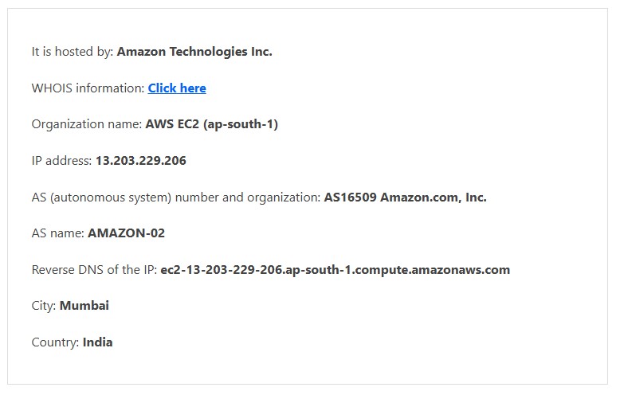Click the "City:" label
This screenshot has width=620, height=395.
pos(44,306)
